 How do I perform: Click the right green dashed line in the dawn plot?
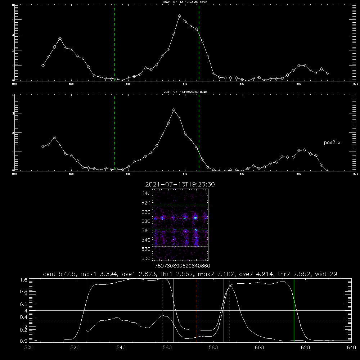(199, 42)
